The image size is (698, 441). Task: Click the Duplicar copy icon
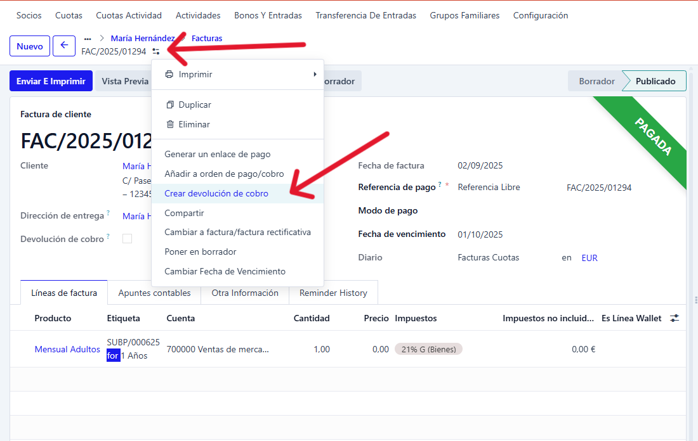(169, 105)
